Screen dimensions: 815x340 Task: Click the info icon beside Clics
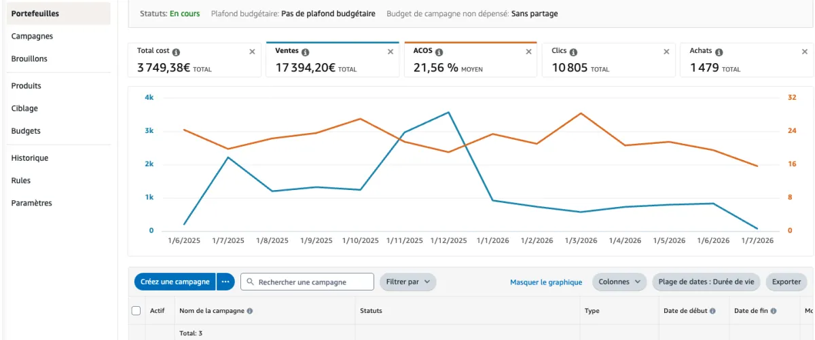click(x=574, y=52)
